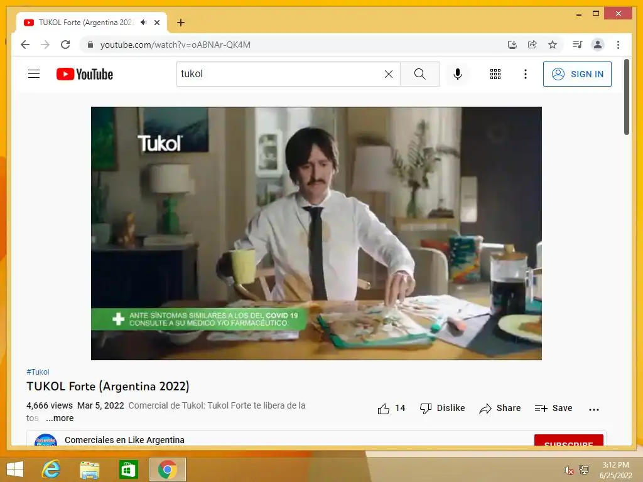The height and width of the screenshot is (482, 643).
Task: Open a new browser tab
Action: click(x=180, y=23)
